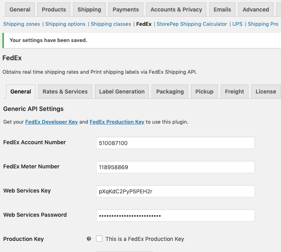Follow the FedEx Developer Key link
The width and height of the screenshot is (281, 252).
click(52, 122)
